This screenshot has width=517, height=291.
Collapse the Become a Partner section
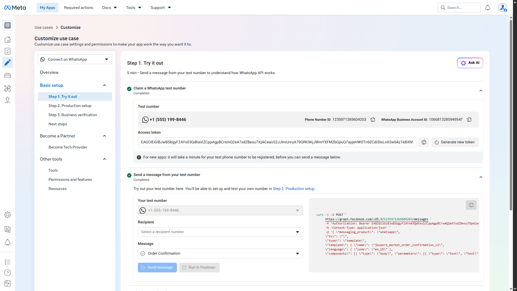coord(104,136)
